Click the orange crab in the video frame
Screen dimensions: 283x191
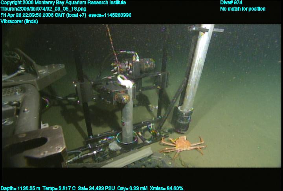click(182, 147)
